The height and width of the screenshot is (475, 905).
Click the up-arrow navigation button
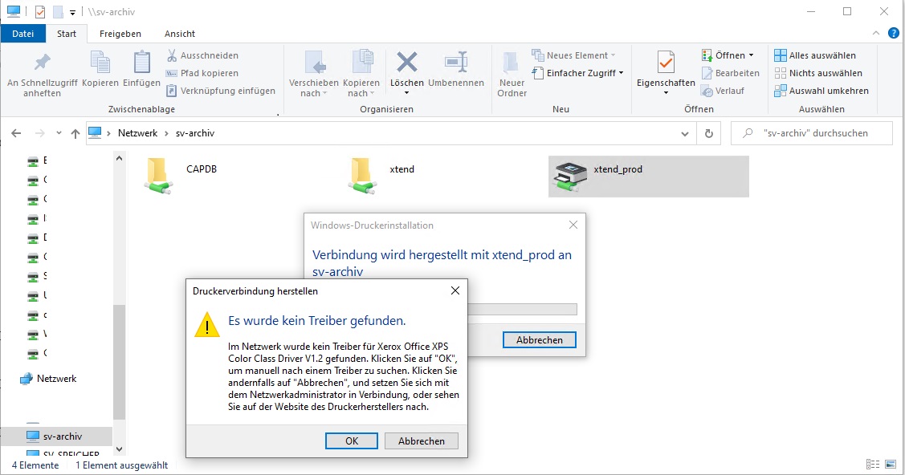tap(75, 133)
